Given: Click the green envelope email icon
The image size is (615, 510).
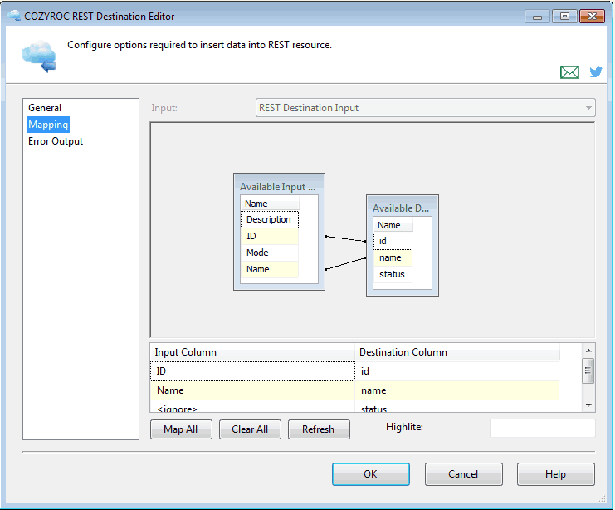Looking at the screenshot, I should pyautogui.click(x=569, y=72).
